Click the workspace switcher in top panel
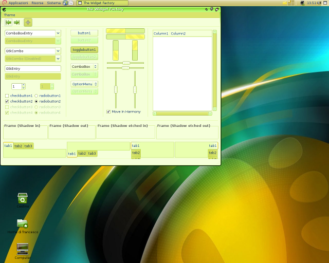 (291, 3)
